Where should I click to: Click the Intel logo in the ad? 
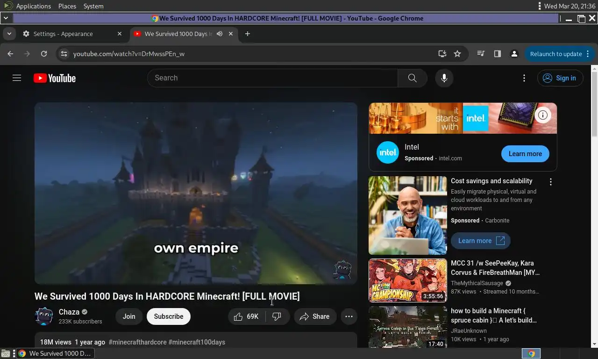[x=388, y=152]
